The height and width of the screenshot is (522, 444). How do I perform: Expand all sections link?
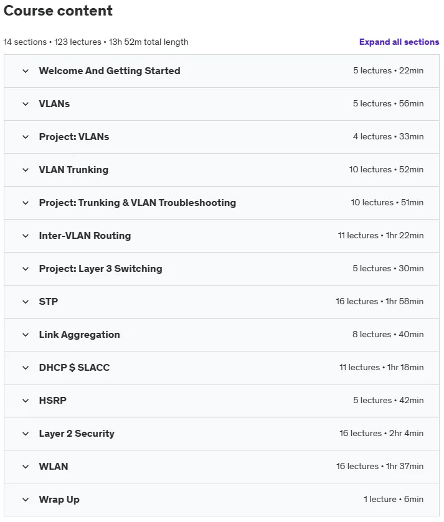(399, 42)
